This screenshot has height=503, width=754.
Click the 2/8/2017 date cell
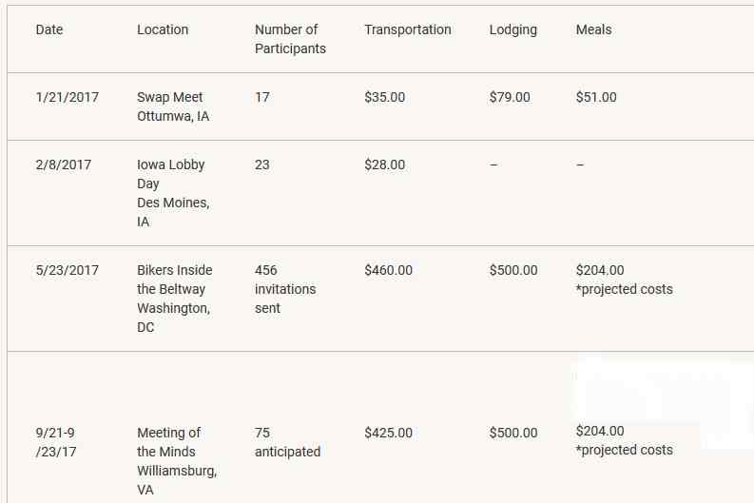pos(64,164)
